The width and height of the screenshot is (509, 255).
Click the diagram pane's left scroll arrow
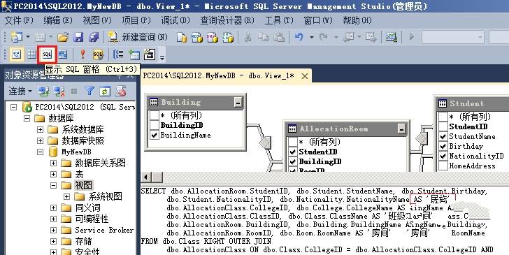[x=145, y=177]
